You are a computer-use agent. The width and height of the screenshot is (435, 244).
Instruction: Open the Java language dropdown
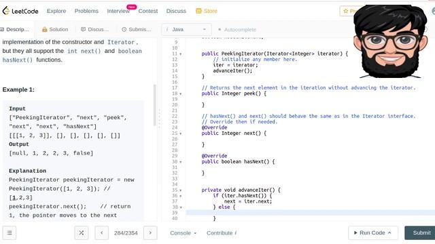[x=186, y=29]
